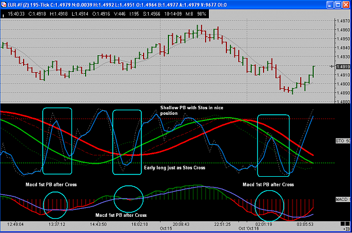The image size is (352, 233).
Task: Click the MACD indicator label on right axis
Action: 343,199
